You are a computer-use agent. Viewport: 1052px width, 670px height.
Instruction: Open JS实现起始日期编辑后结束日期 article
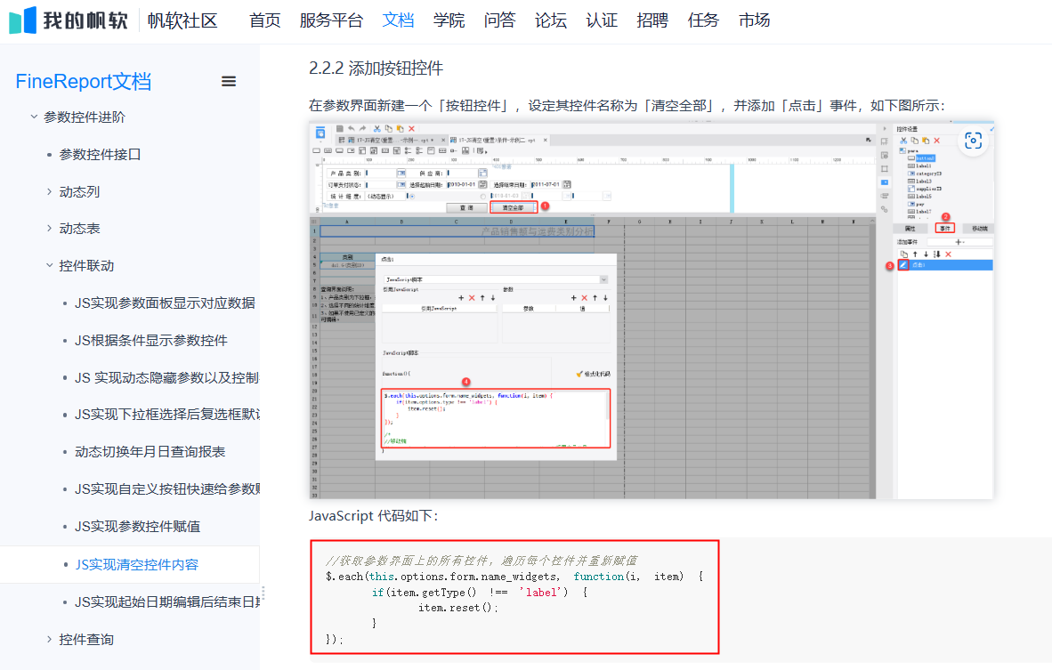(x=167, y=602)
